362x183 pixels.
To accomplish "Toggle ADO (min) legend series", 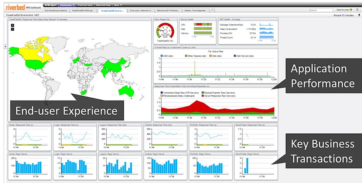I will [x=168, y=56].
